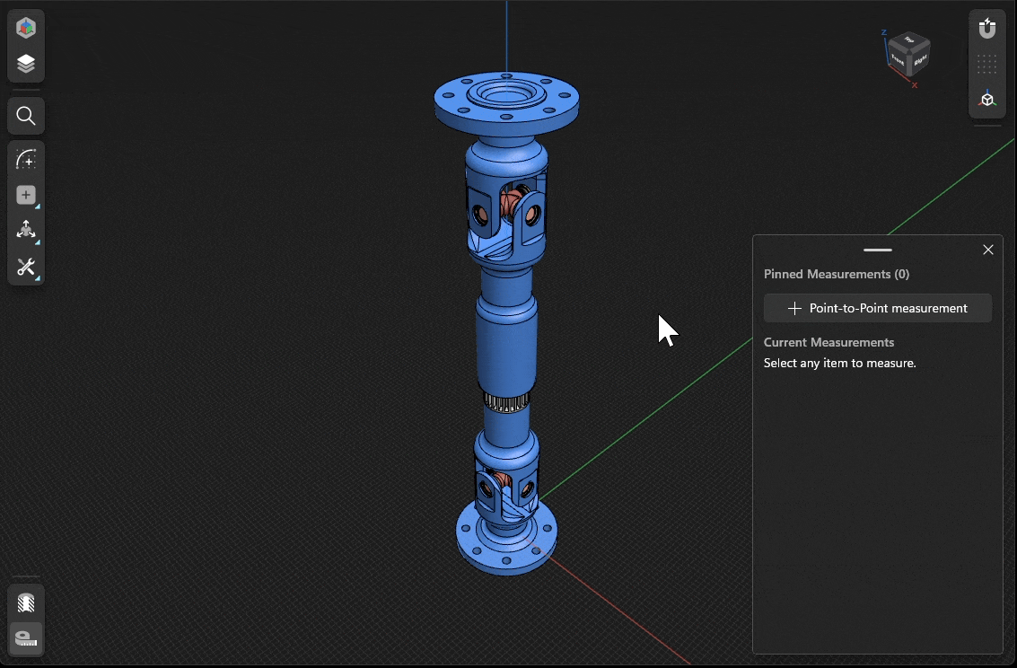This screenshot has width=1017, height=668.
Task: Select the arc creation tool
Action: (25, 159)
